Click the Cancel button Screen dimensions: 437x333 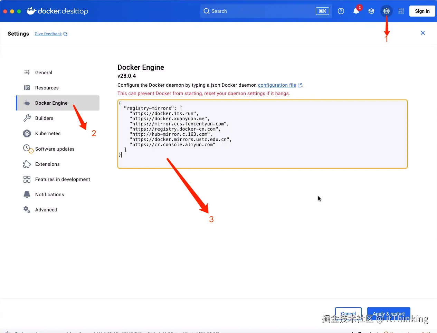(x=348, y=314)
